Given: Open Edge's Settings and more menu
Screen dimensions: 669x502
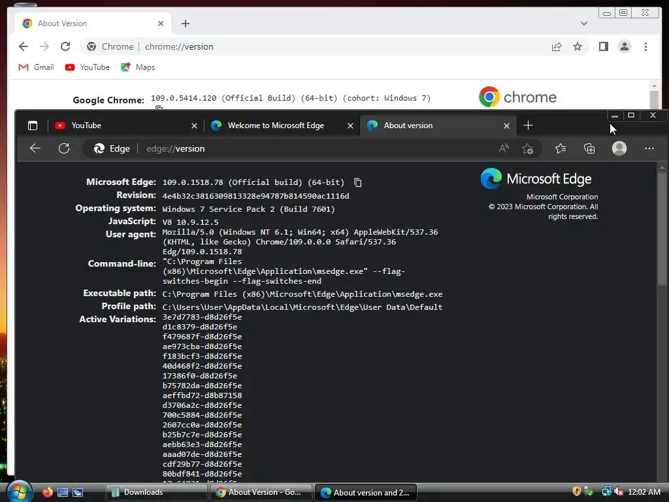Looking at the screenshot, I should click(649, 148).
